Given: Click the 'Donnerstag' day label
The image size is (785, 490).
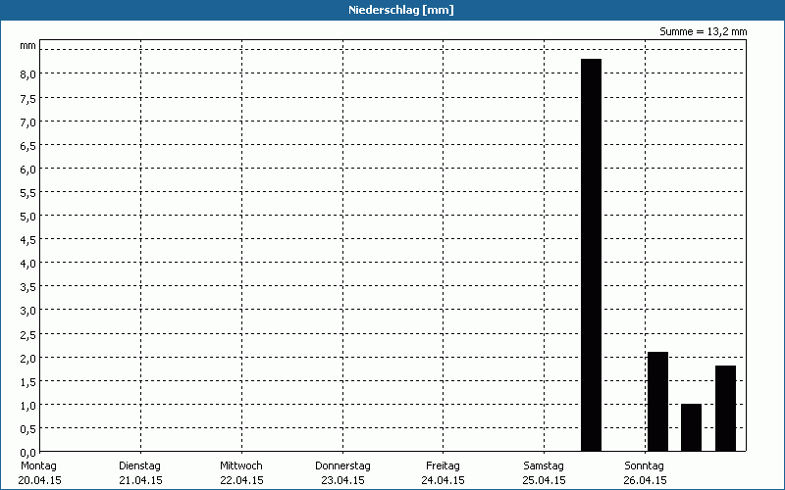Looking at the screenshot, I should point(342,466).
